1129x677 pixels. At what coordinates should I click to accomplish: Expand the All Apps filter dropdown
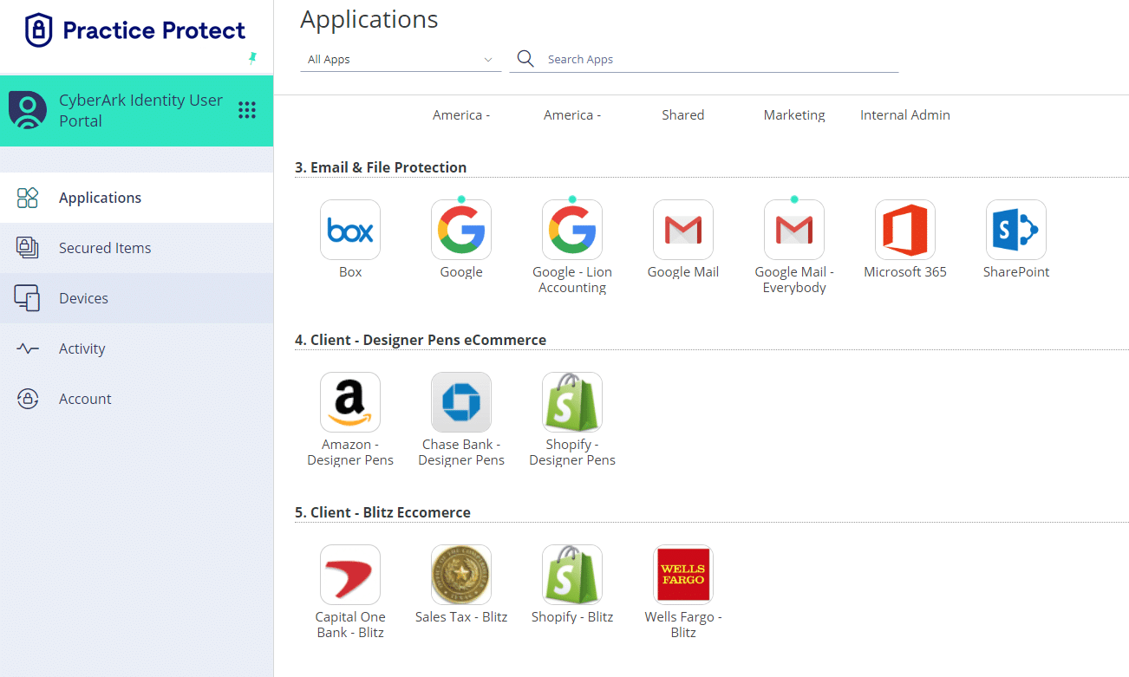[x=401, y=59]
